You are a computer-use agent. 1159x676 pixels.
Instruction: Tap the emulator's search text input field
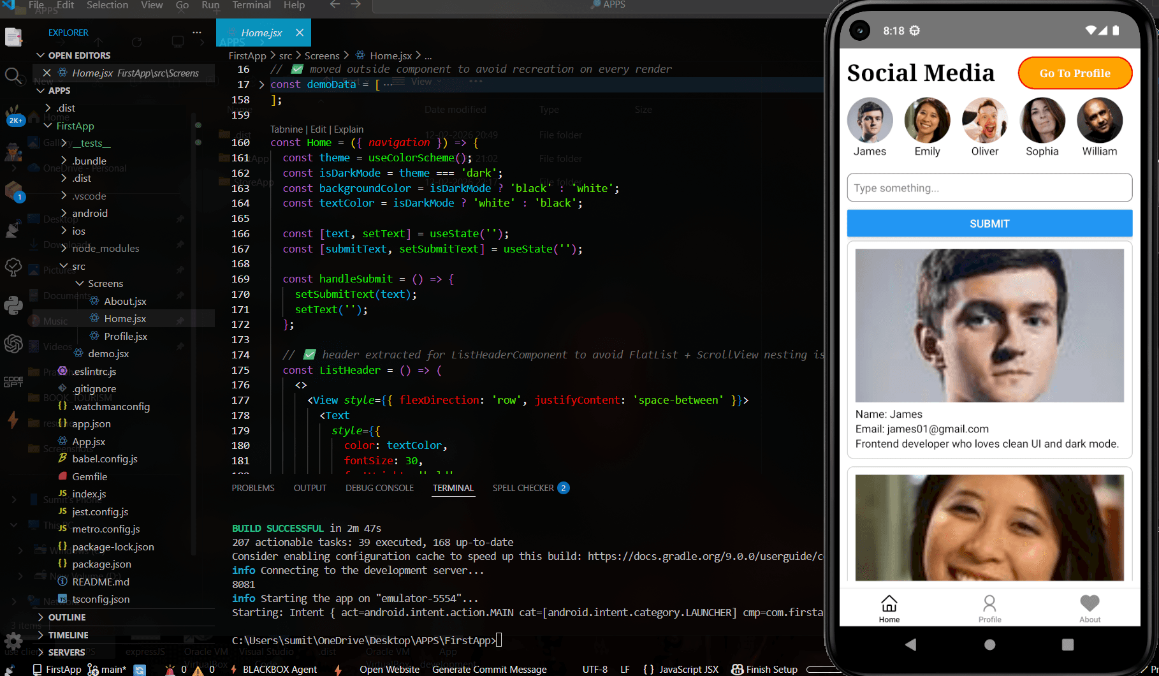pyautogui.click(x=989, y=187)
